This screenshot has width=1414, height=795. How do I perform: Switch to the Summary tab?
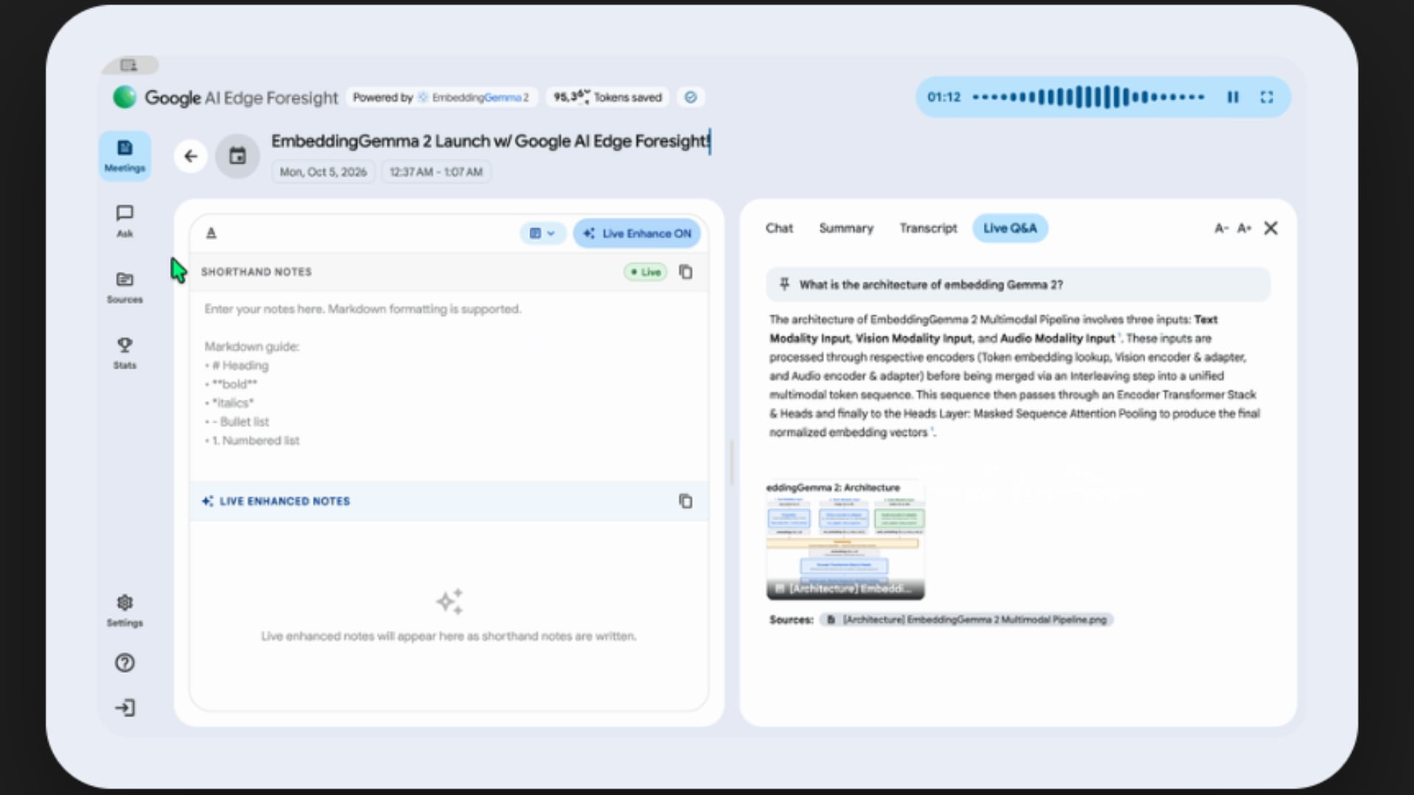coord(846,228)
